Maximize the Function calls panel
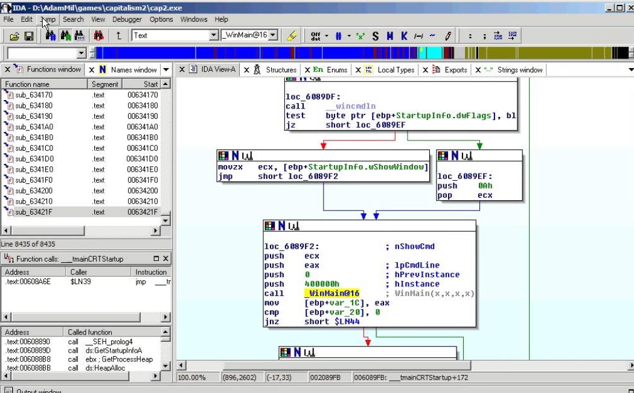 click(x=156, y=259)
